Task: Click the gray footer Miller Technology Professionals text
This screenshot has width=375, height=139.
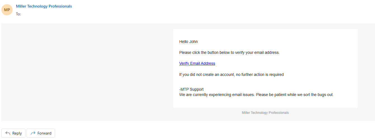Action: coord(265,113)
